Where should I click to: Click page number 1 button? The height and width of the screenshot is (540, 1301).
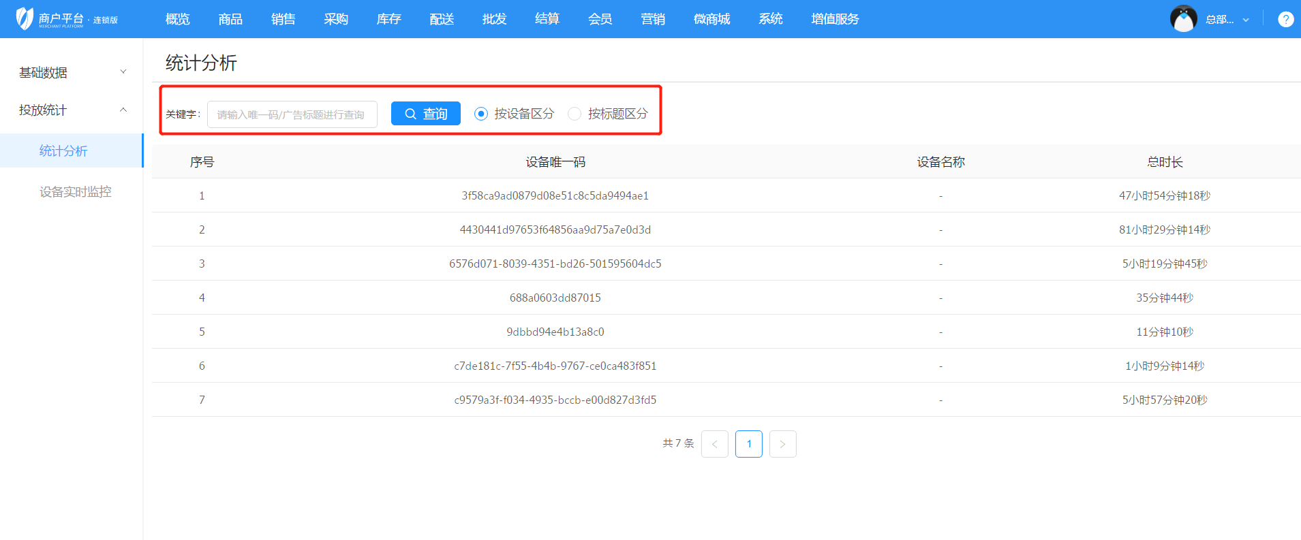pyautogui.click(x=748, y=444)
